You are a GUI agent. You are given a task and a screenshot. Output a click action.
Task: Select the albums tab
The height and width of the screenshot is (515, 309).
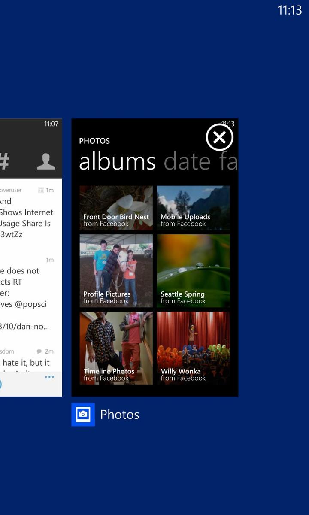point(117,161)
